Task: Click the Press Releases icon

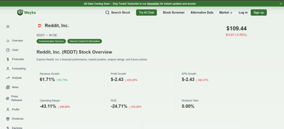Action: pos(7,98)
